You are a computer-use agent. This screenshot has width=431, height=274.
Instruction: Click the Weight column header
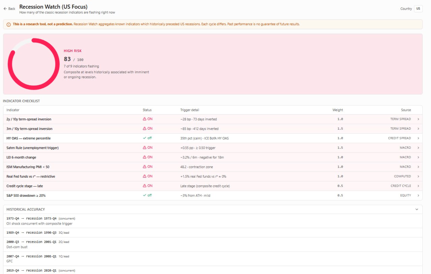(x=338, y=110)
